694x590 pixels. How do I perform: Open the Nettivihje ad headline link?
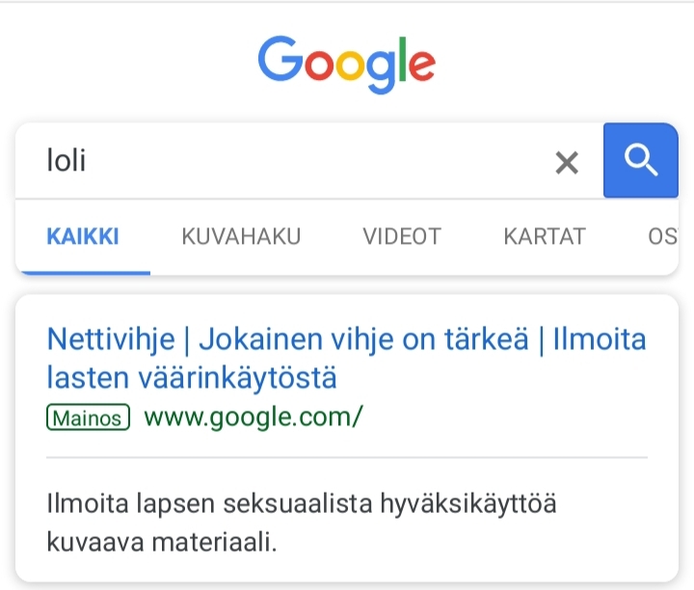coord(111,339)
